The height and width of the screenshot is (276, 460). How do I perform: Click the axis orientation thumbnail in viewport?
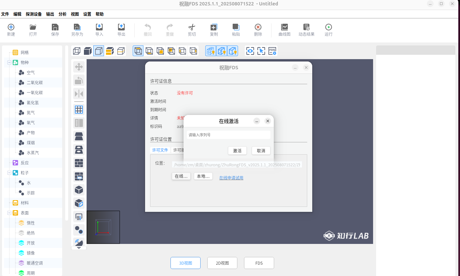pos(103,227)
